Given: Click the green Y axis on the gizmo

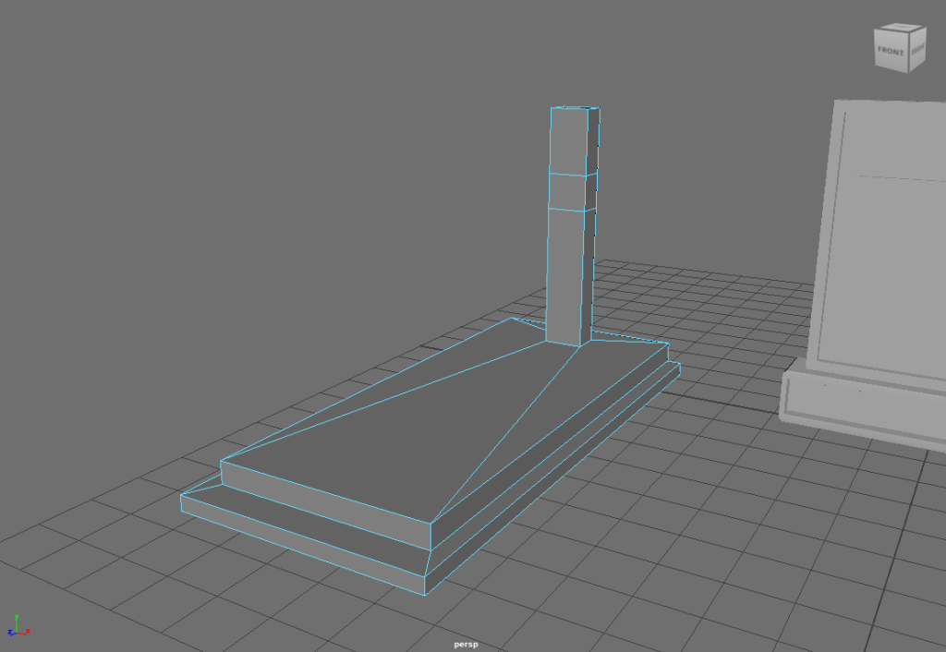Looking at the screenshot, I should coord(17,619).
